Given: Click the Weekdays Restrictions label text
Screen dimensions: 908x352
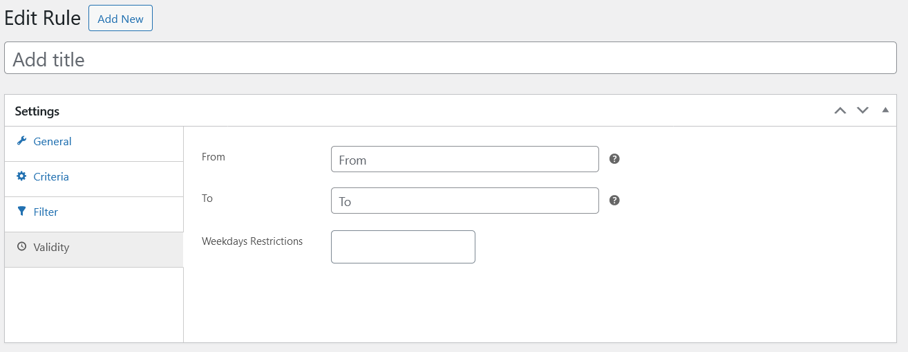Looking at the screenshot, I should 252,241.
